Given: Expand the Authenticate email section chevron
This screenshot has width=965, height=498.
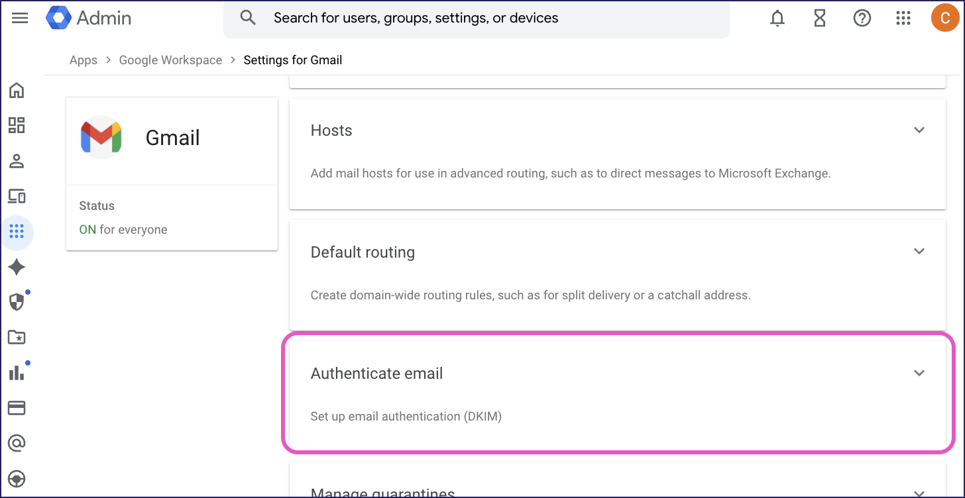Looking at the screenshot, I should pos(919,373).
